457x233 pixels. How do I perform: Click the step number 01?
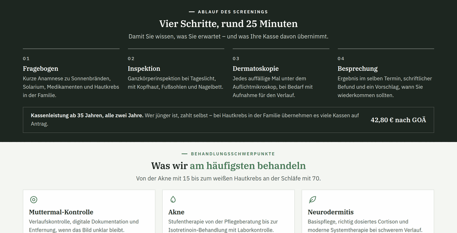click(26, 58)
